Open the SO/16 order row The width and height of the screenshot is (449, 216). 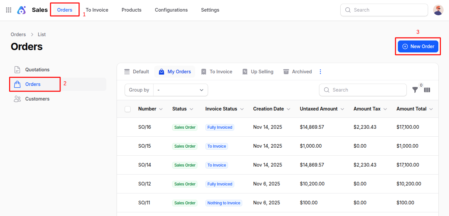tap(145, 127)
